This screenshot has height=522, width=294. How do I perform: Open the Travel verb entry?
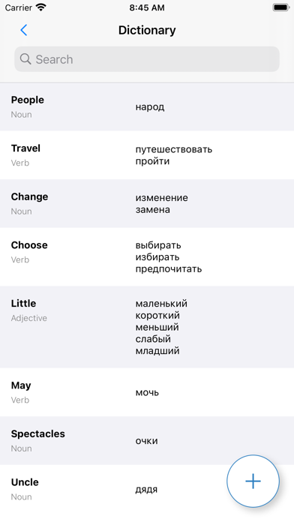click(x=147, y=155)
